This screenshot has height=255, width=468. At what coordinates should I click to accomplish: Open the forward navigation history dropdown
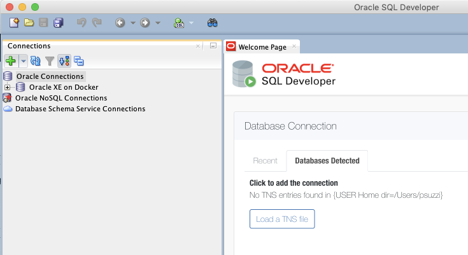[x=158, y=23]
